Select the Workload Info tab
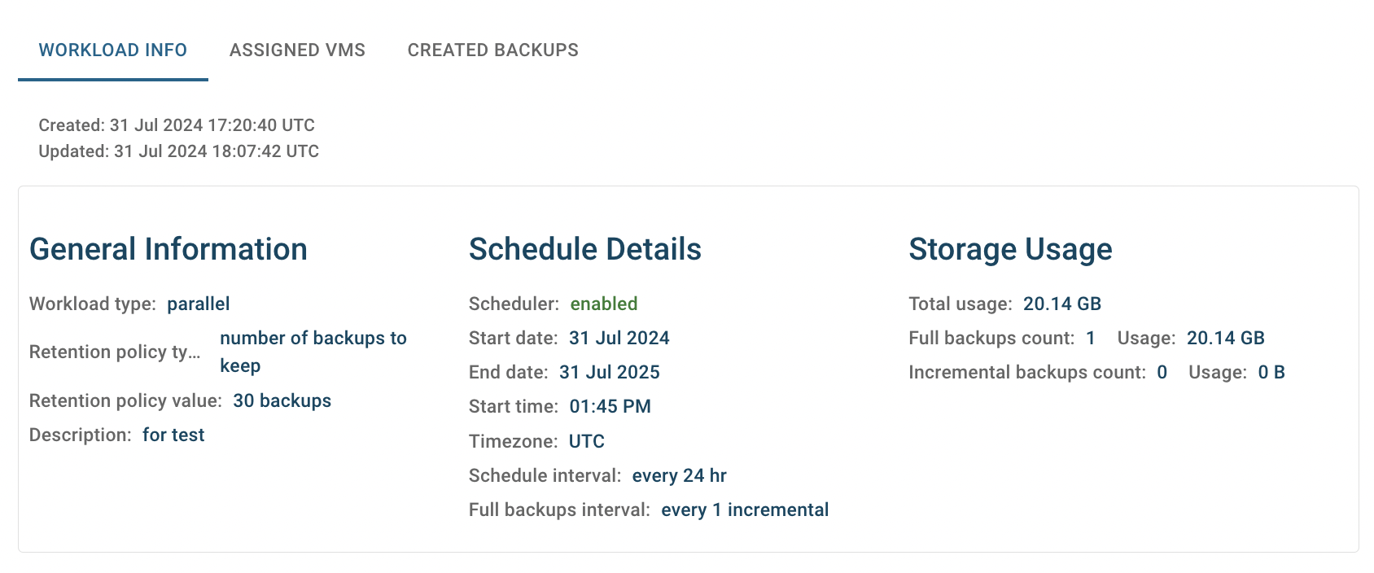This screenshot has height=573, width=1374. pos(113,50)
